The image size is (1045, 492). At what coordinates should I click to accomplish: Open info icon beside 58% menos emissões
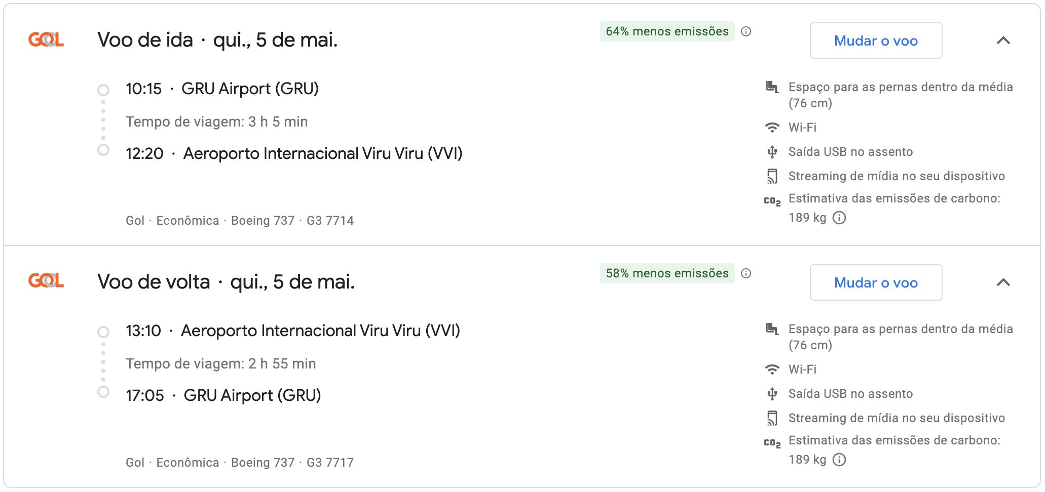tap(746, 273)
